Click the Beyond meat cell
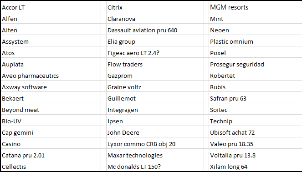Viewport: 302px width, 172px height. click(x=51, y=110)
